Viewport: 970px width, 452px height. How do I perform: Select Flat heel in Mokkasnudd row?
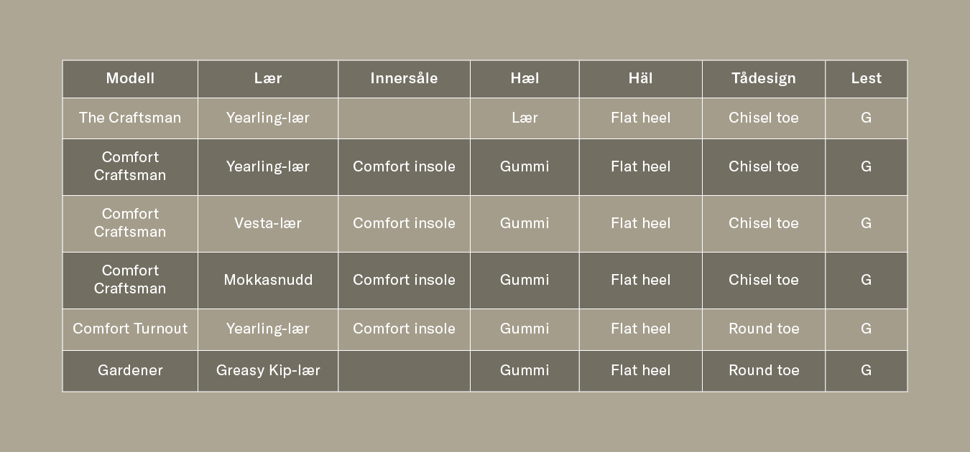pyautogui.click(x=640, y=280)
